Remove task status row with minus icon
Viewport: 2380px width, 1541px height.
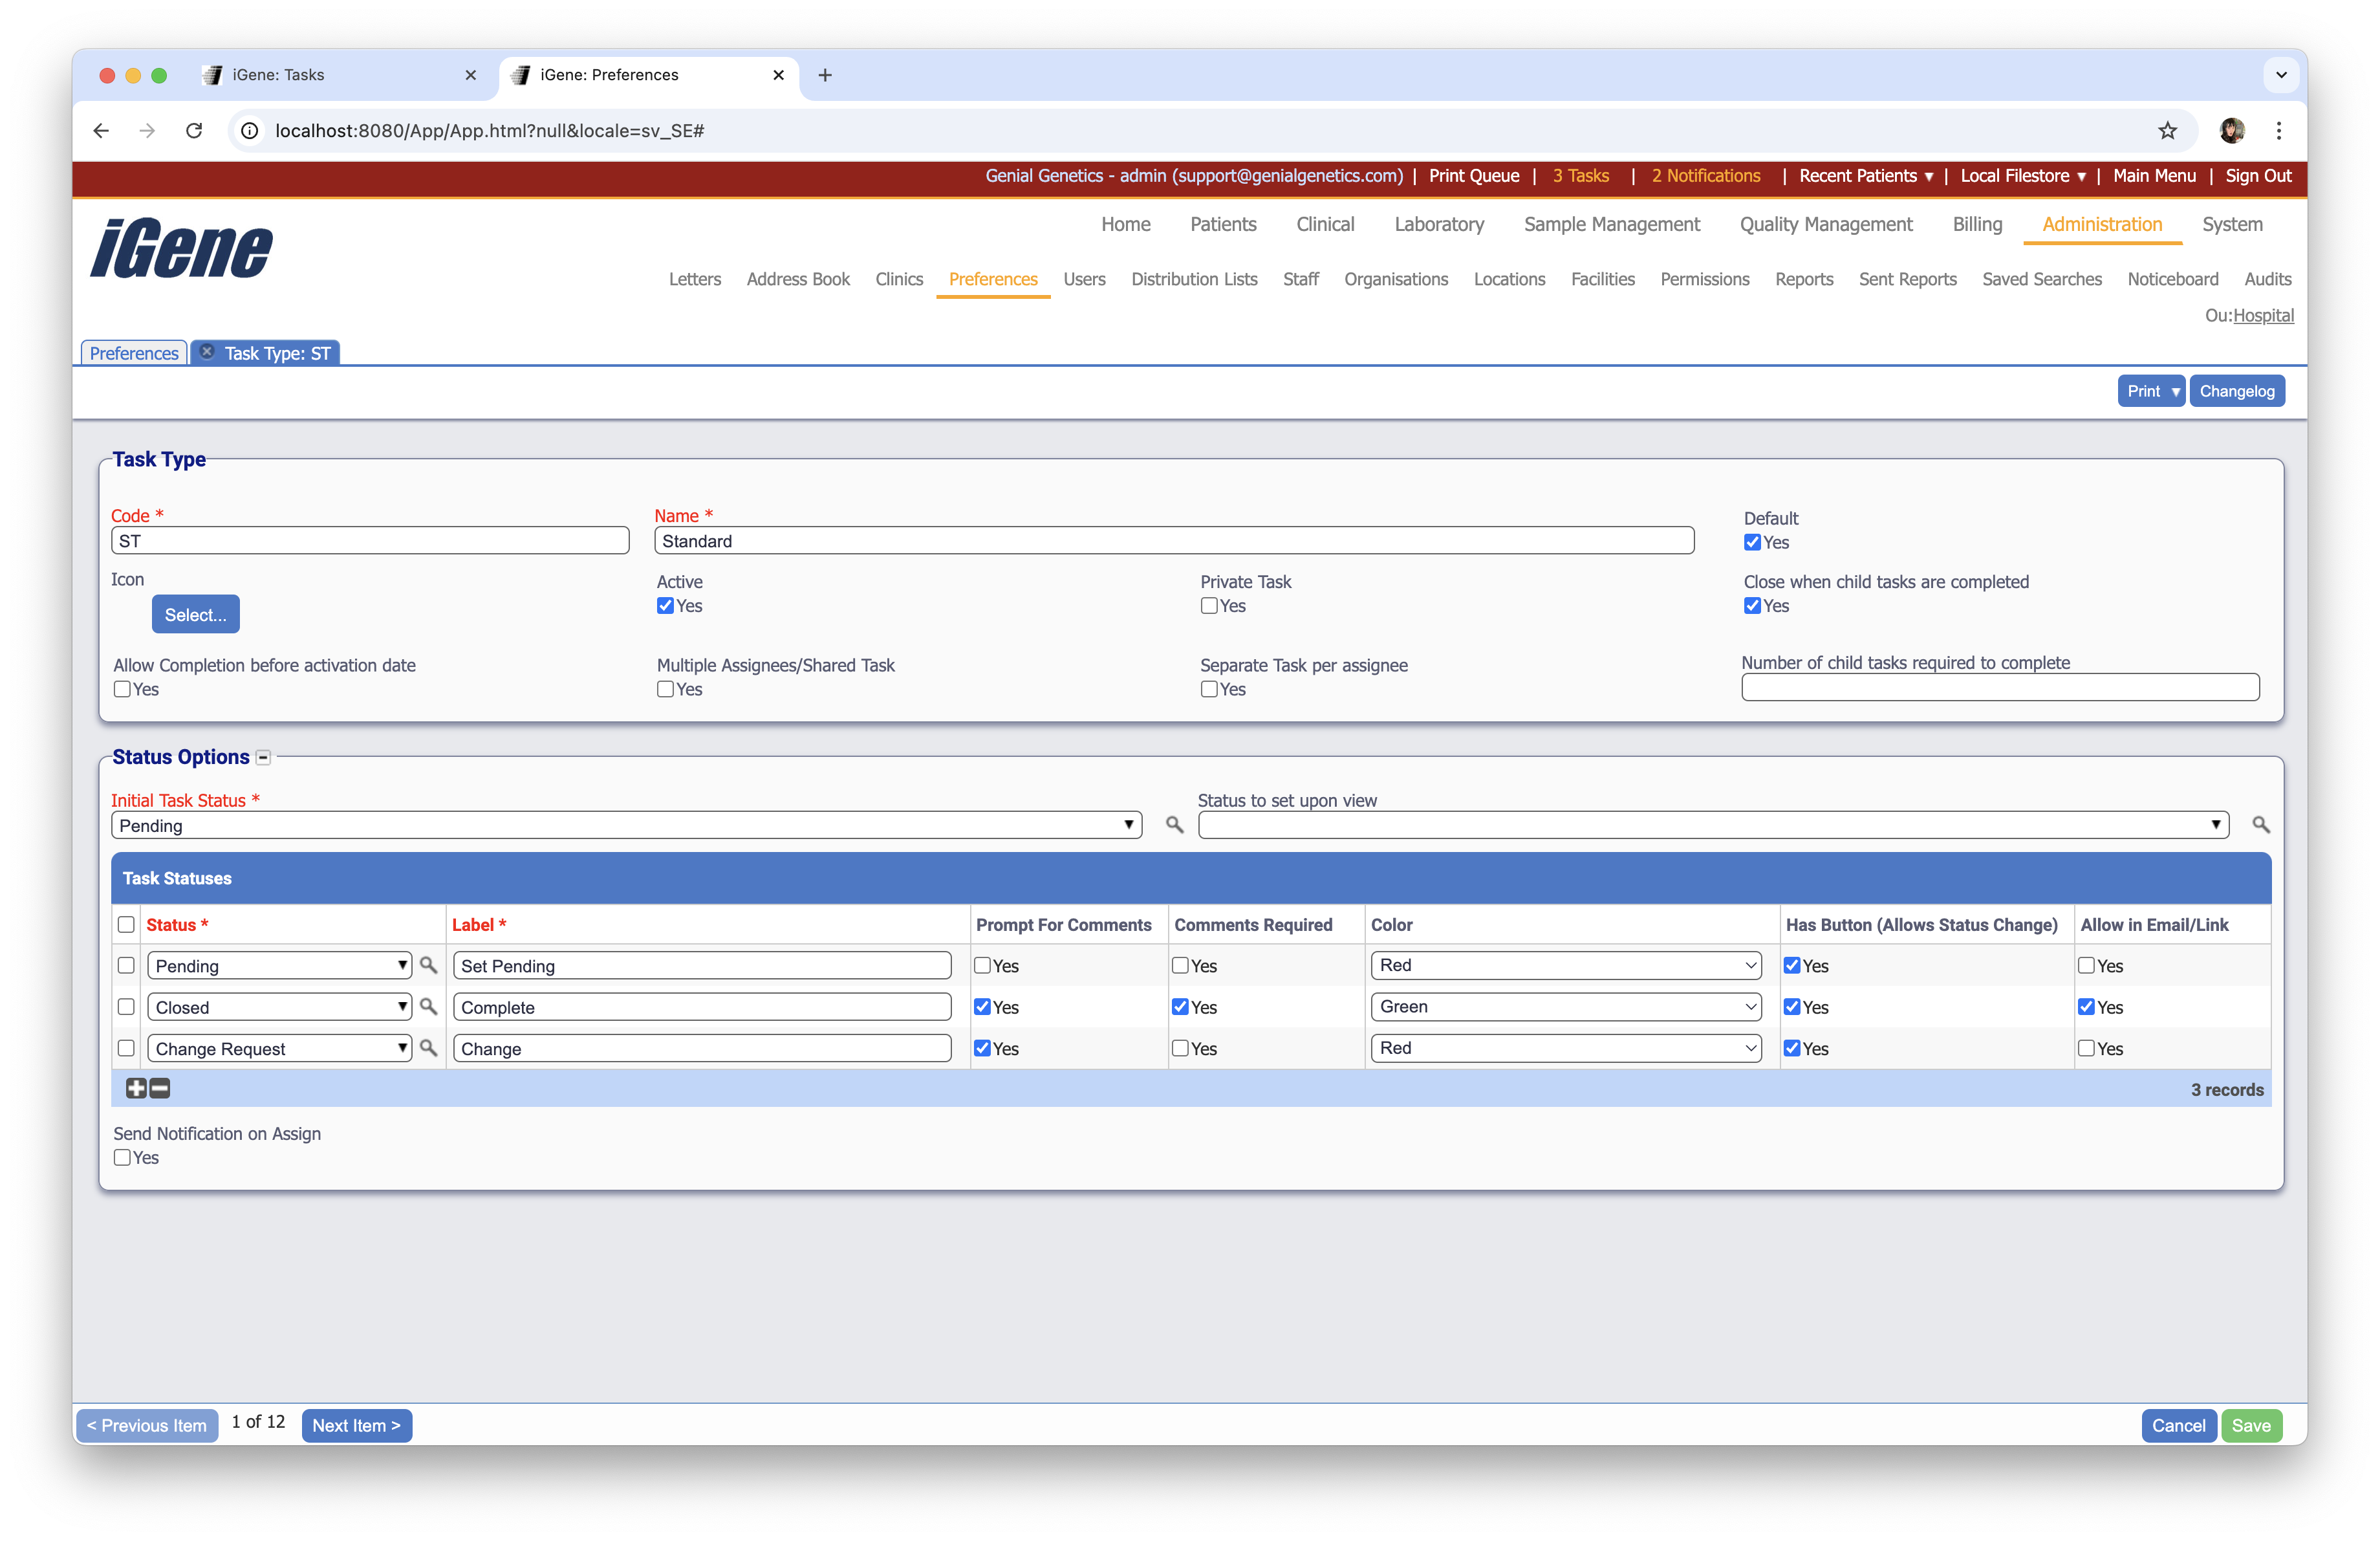tap(160, 1089)
